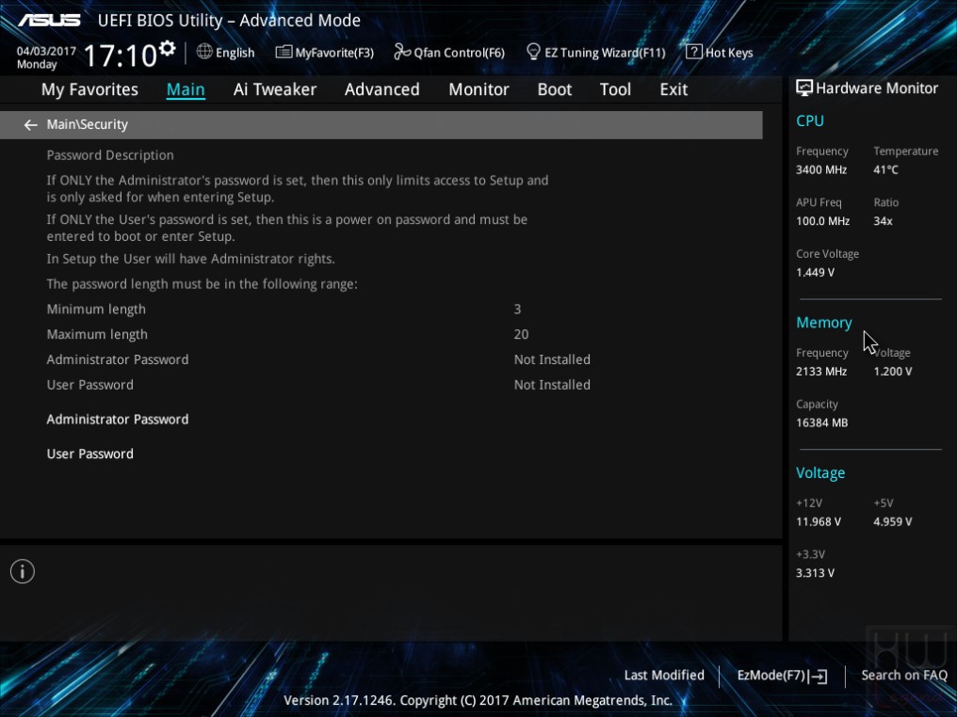Click CPU frequency 3400 MHz
The image size is (957, 717).
click(x=821, y=169)
